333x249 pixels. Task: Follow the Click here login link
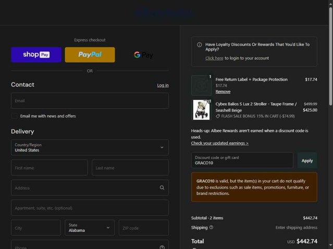214,58
